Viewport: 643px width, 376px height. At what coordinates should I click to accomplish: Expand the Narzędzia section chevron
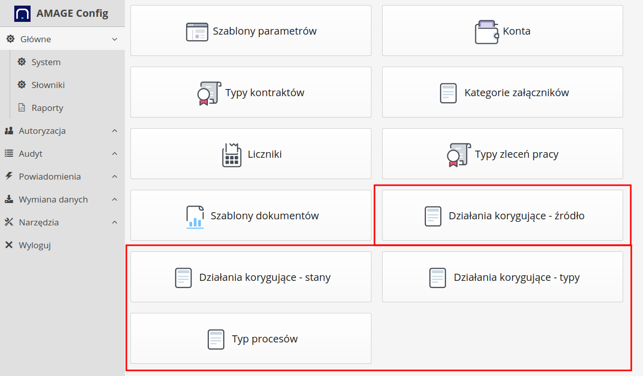115,222
